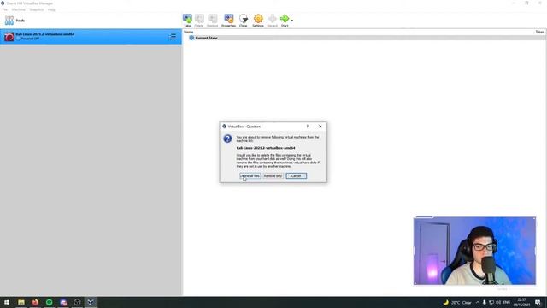Screen dimensions: 547x308
Task: Click the volume tray icon
Action: [x=498, y=302]
